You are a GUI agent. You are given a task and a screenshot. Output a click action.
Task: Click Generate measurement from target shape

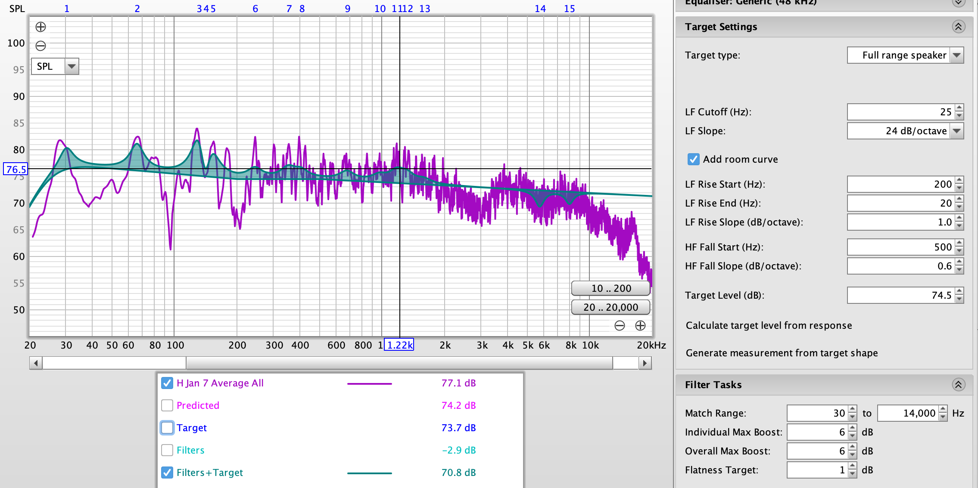tap(782, 353)
